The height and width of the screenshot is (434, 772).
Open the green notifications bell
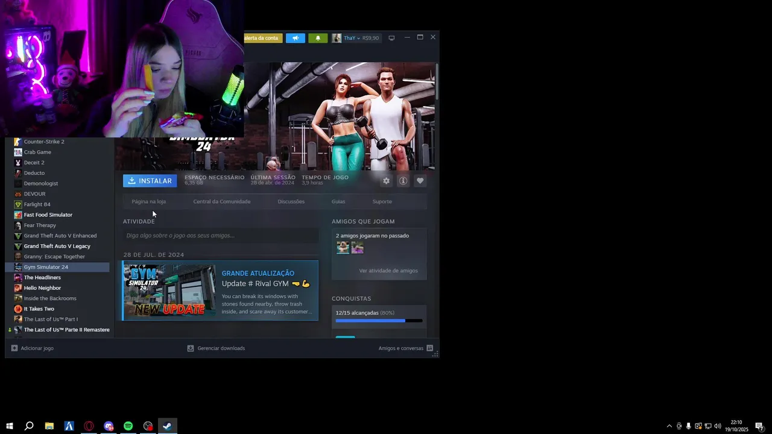318,38
